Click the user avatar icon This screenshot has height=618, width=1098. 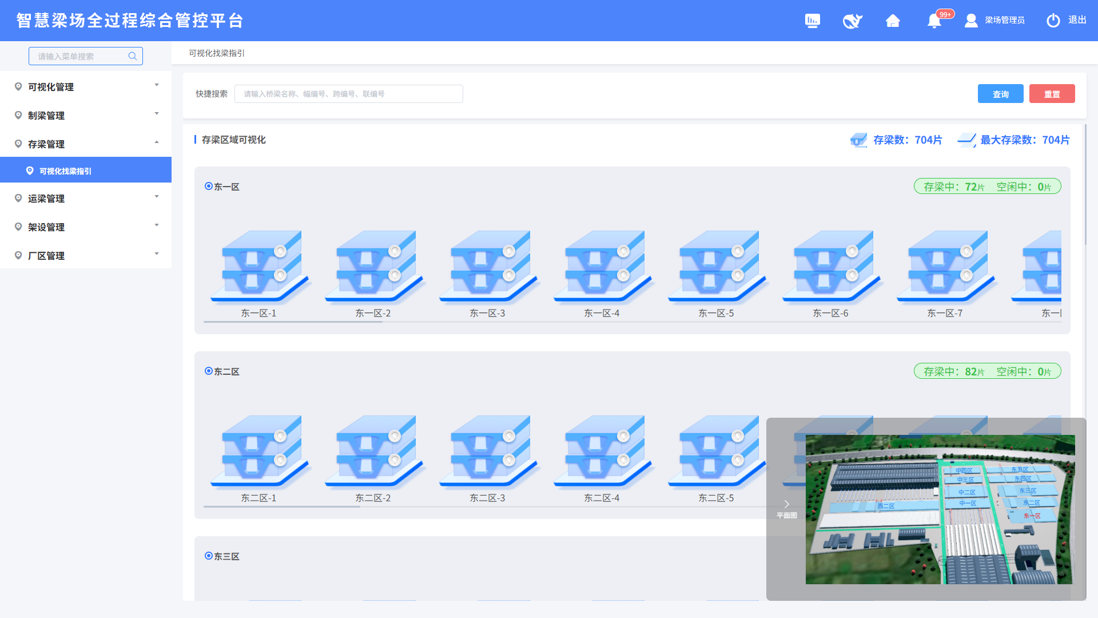(x=971, y=21)
